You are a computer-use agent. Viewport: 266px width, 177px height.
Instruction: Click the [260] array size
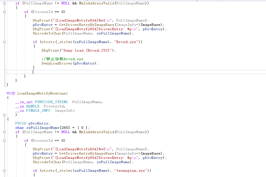click(65, 128)
